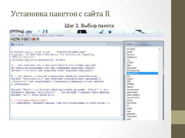Click the Copy and paste toolbar icon

point(30,39)
